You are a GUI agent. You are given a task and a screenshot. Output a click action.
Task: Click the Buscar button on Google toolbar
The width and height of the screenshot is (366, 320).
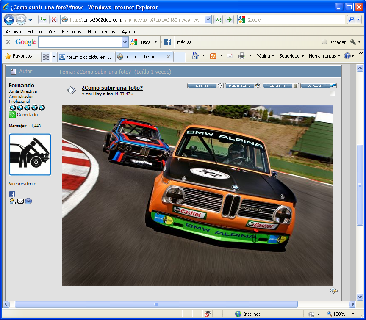[141, 42]
